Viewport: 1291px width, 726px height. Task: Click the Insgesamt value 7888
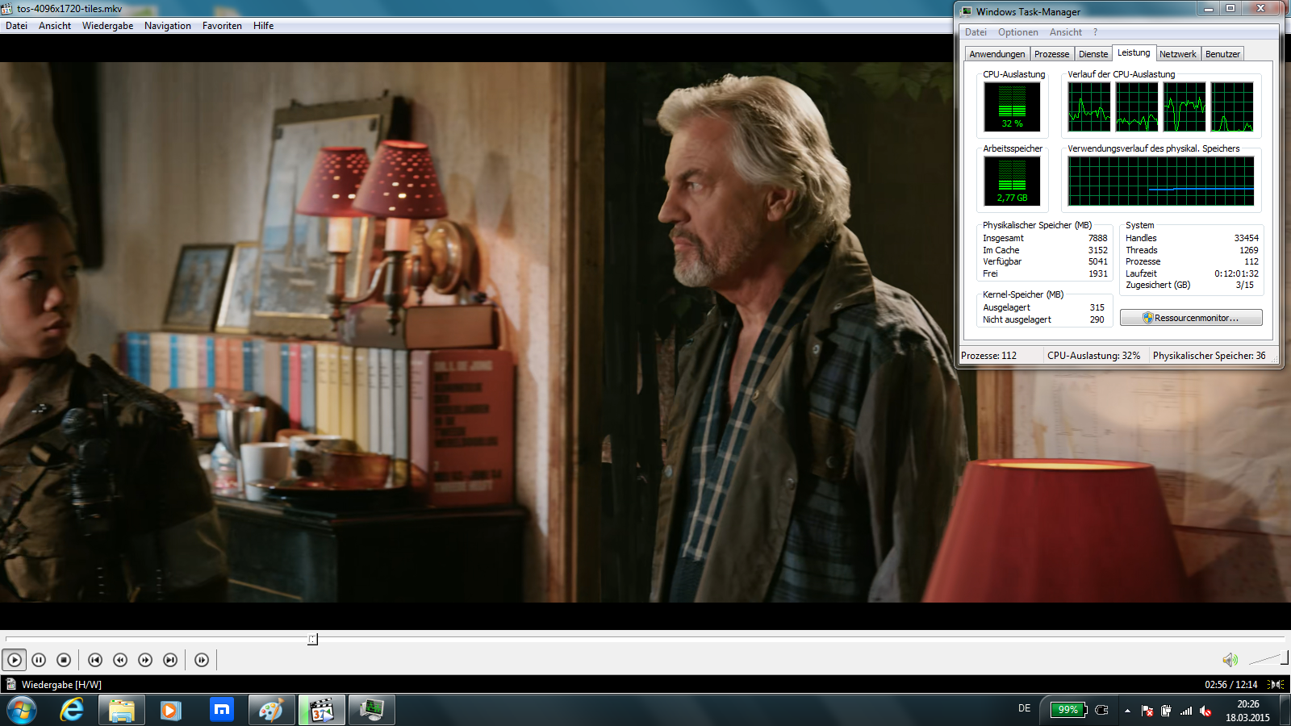pos(1097,238)
